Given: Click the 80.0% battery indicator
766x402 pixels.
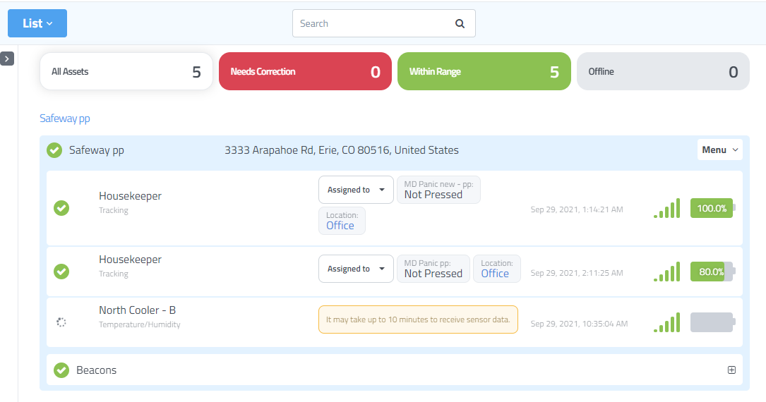Looking at the screenshot, I should pos(712,272).
